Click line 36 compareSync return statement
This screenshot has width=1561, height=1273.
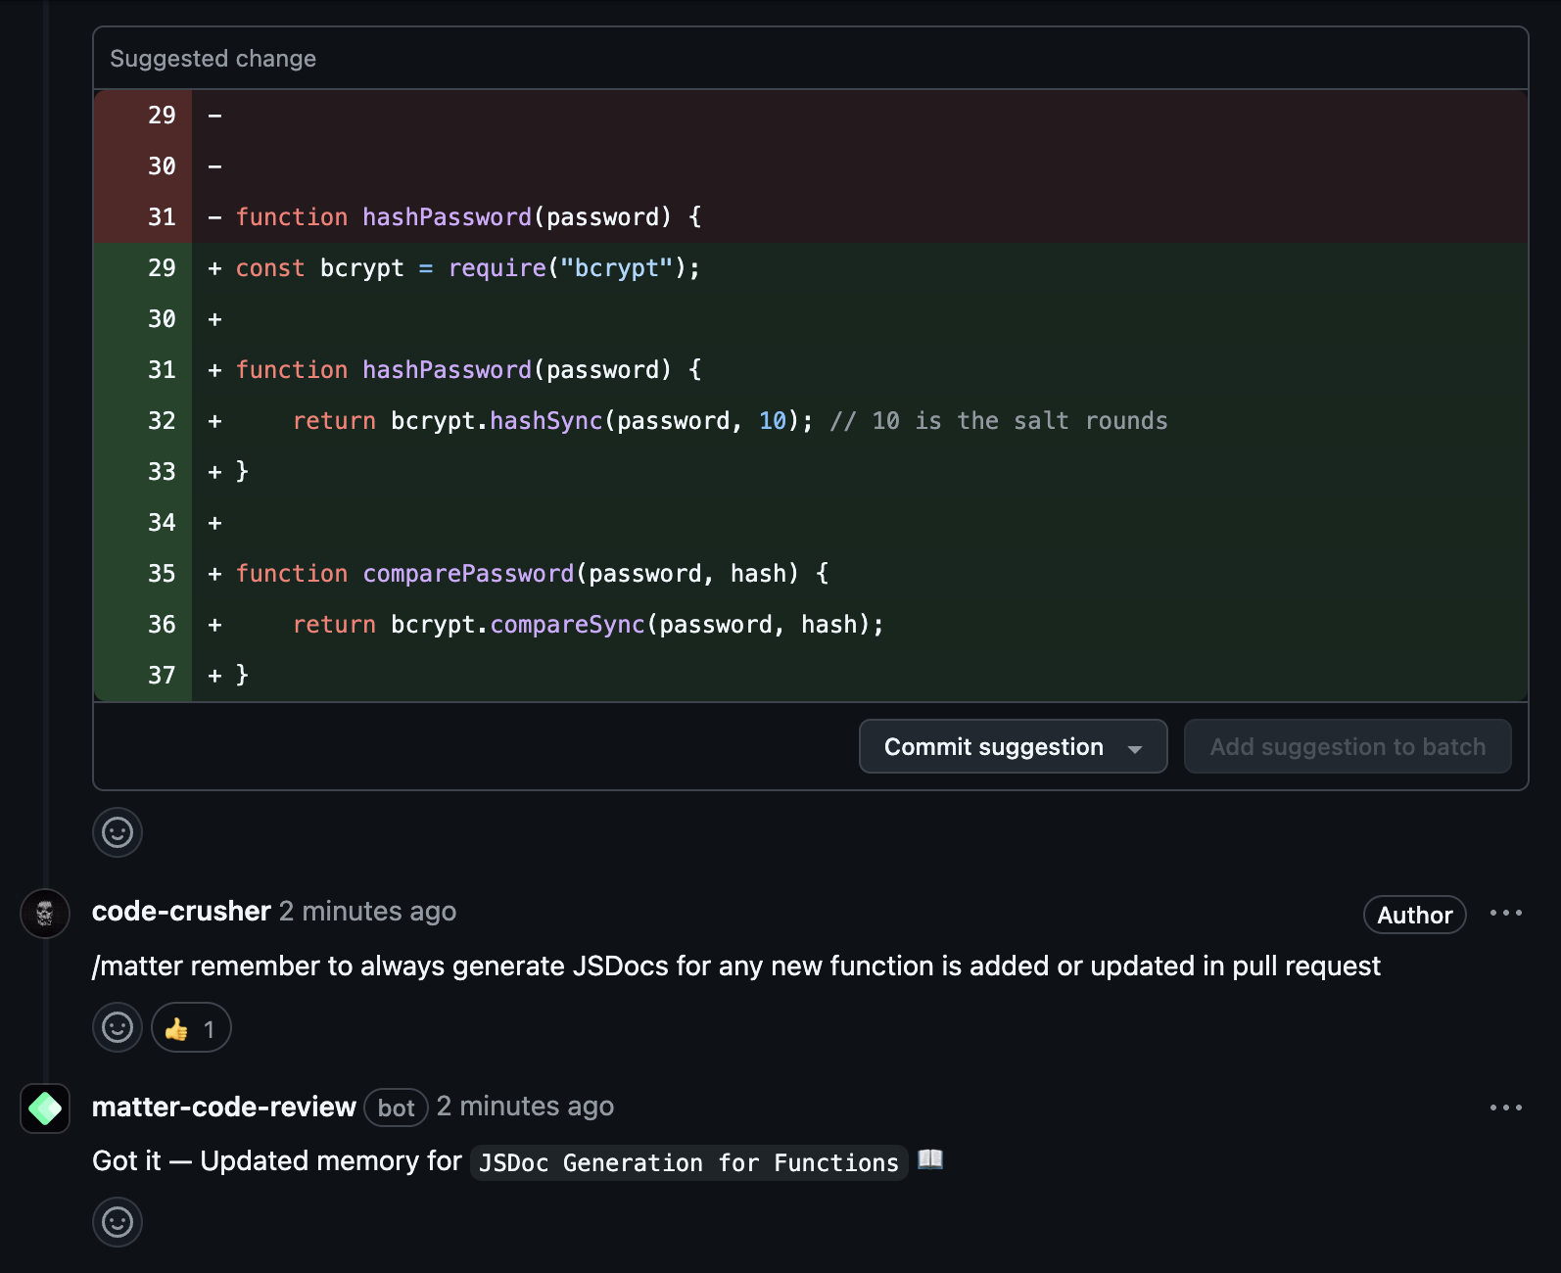click(x=588, y=625)
